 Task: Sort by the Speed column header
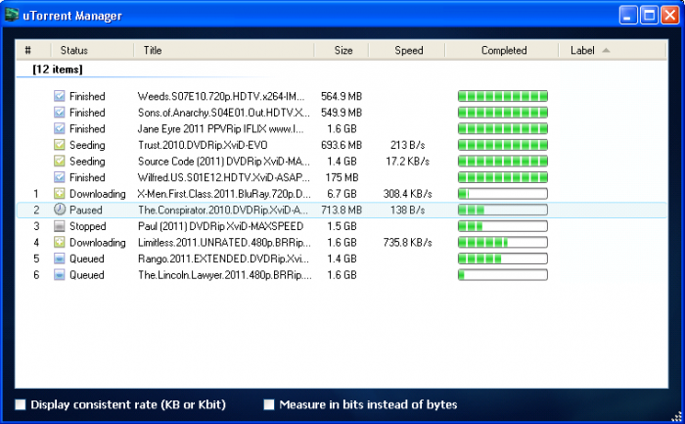[407, 50]
